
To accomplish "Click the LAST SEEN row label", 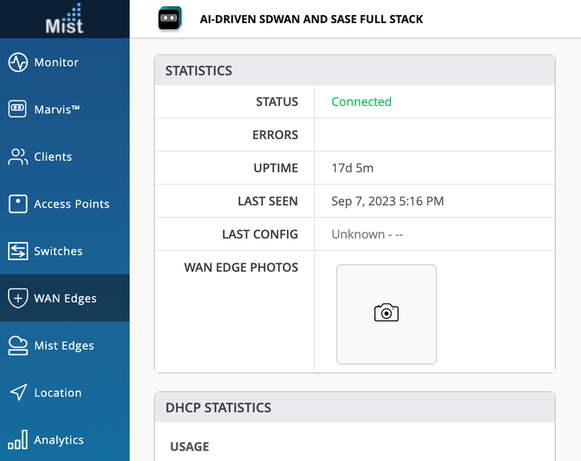I will point(267,201).
